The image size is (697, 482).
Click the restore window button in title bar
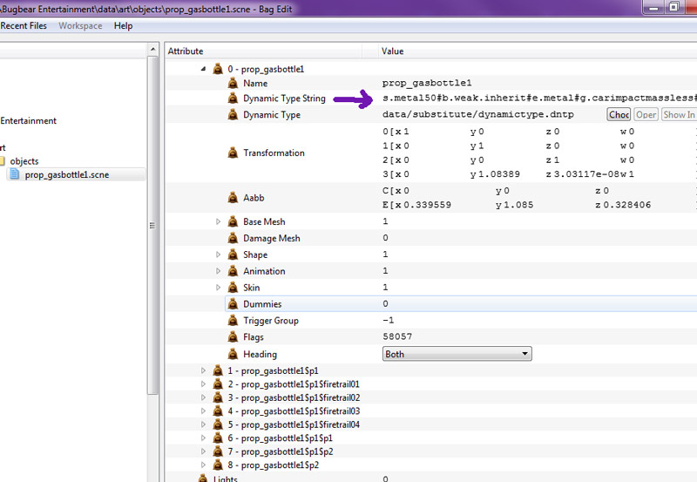click(673, 7)
